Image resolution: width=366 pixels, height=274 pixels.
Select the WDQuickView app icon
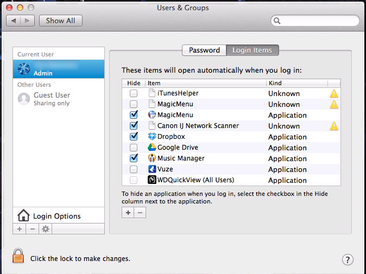[x=152, y=180]
